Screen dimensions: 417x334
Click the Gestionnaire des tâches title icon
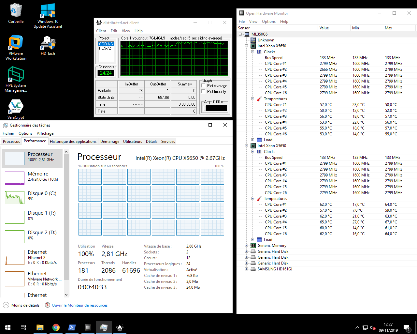coord(6,125)
